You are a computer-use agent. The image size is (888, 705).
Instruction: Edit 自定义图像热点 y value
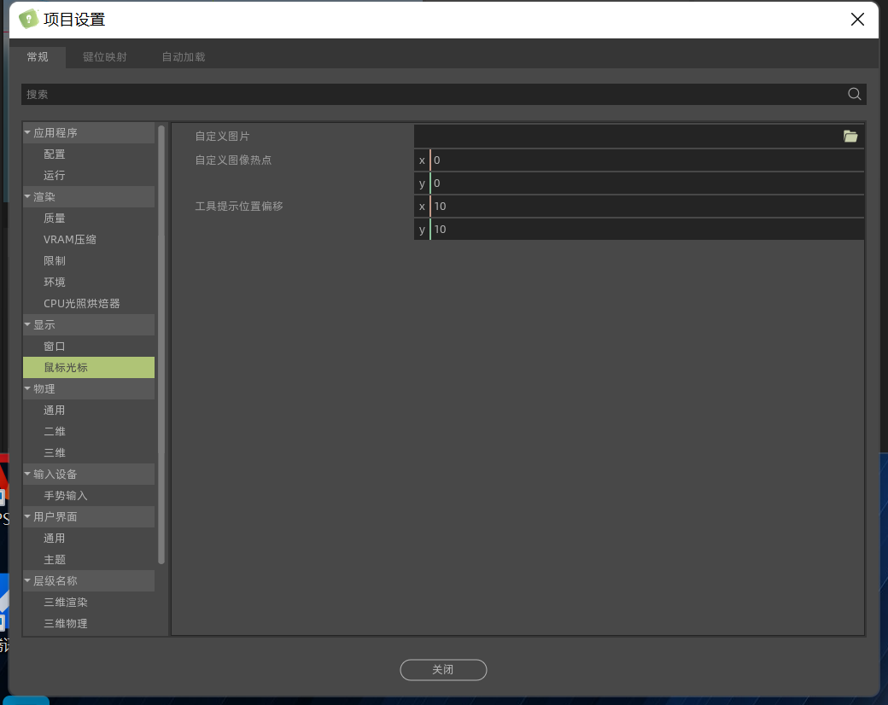pyautogui.click(x=646, y=184)
